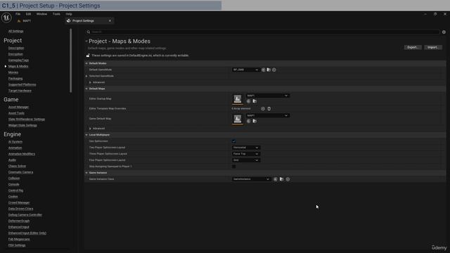Image resolution: width=450 pixels, height=253 pixels.
Task: Open Collision settings under Engine
Action: click(14, 178)
